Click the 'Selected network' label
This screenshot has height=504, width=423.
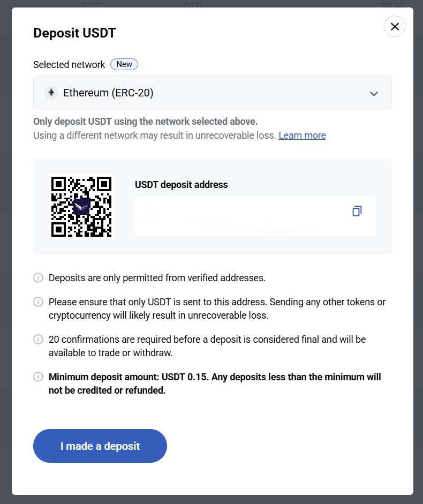point(69,65)
